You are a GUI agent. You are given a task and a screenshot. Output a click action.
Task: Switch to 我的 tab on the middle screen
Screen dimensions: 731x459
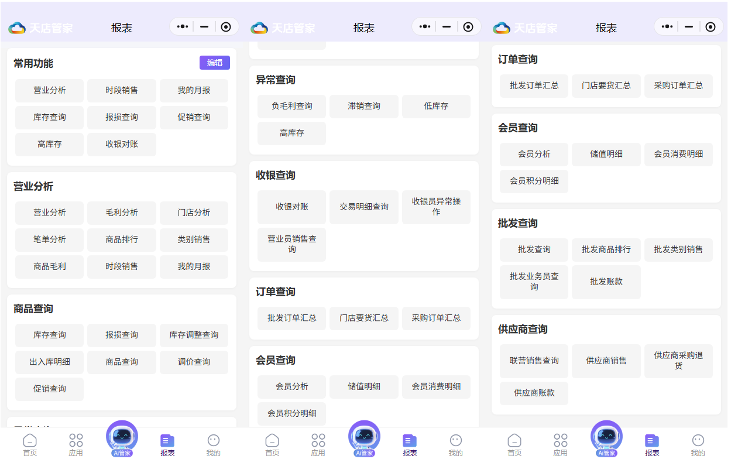[455, 444]
